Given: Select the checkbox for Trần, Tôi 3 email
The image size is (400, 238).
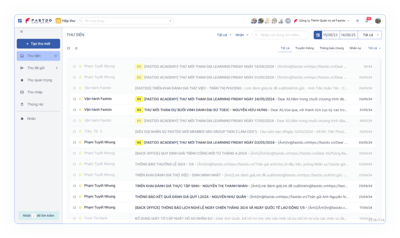Looking at the screenshot, I should (x=74, y=132).
